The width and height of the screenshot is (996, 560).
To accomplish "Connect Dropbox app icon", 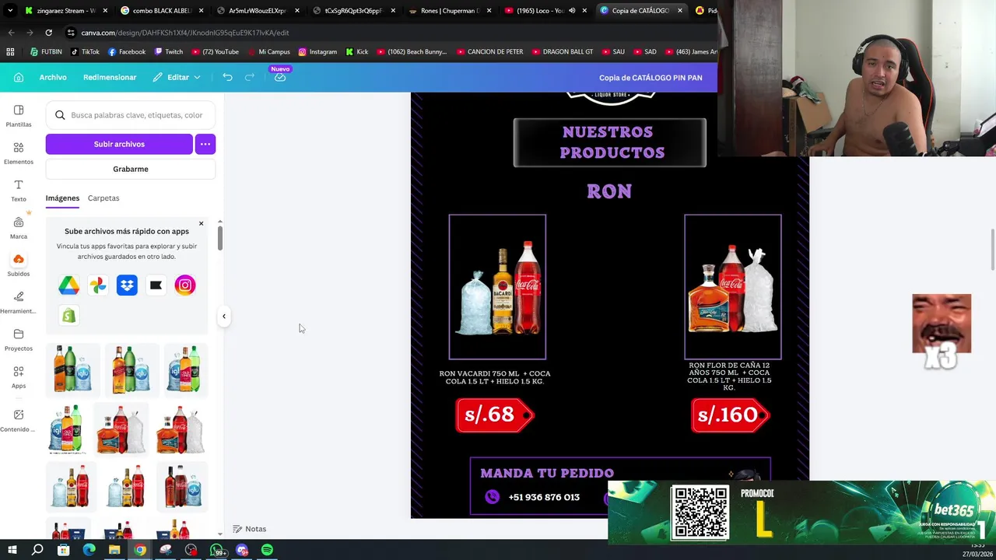I will (127, 285).
